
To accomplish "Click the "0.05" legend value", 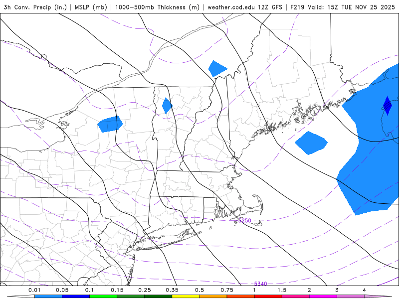I will click(x=62, y=290).
